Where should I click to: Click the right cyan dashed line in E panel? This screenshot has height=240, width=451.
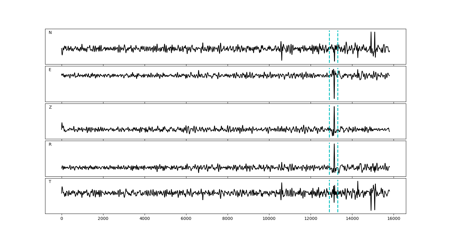[338, 87]
